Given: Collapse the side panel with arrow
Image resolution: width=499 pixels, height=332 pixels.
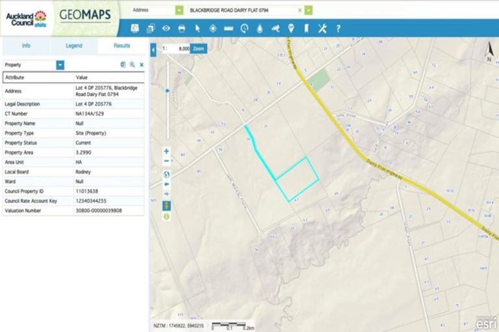Looking at the screenshot, I should click(x=153, y=49).
